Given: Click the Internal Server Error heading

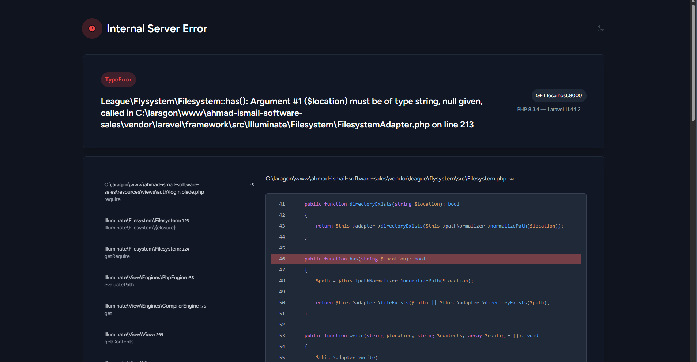Looking at the screenshot, I should point(157,28).
